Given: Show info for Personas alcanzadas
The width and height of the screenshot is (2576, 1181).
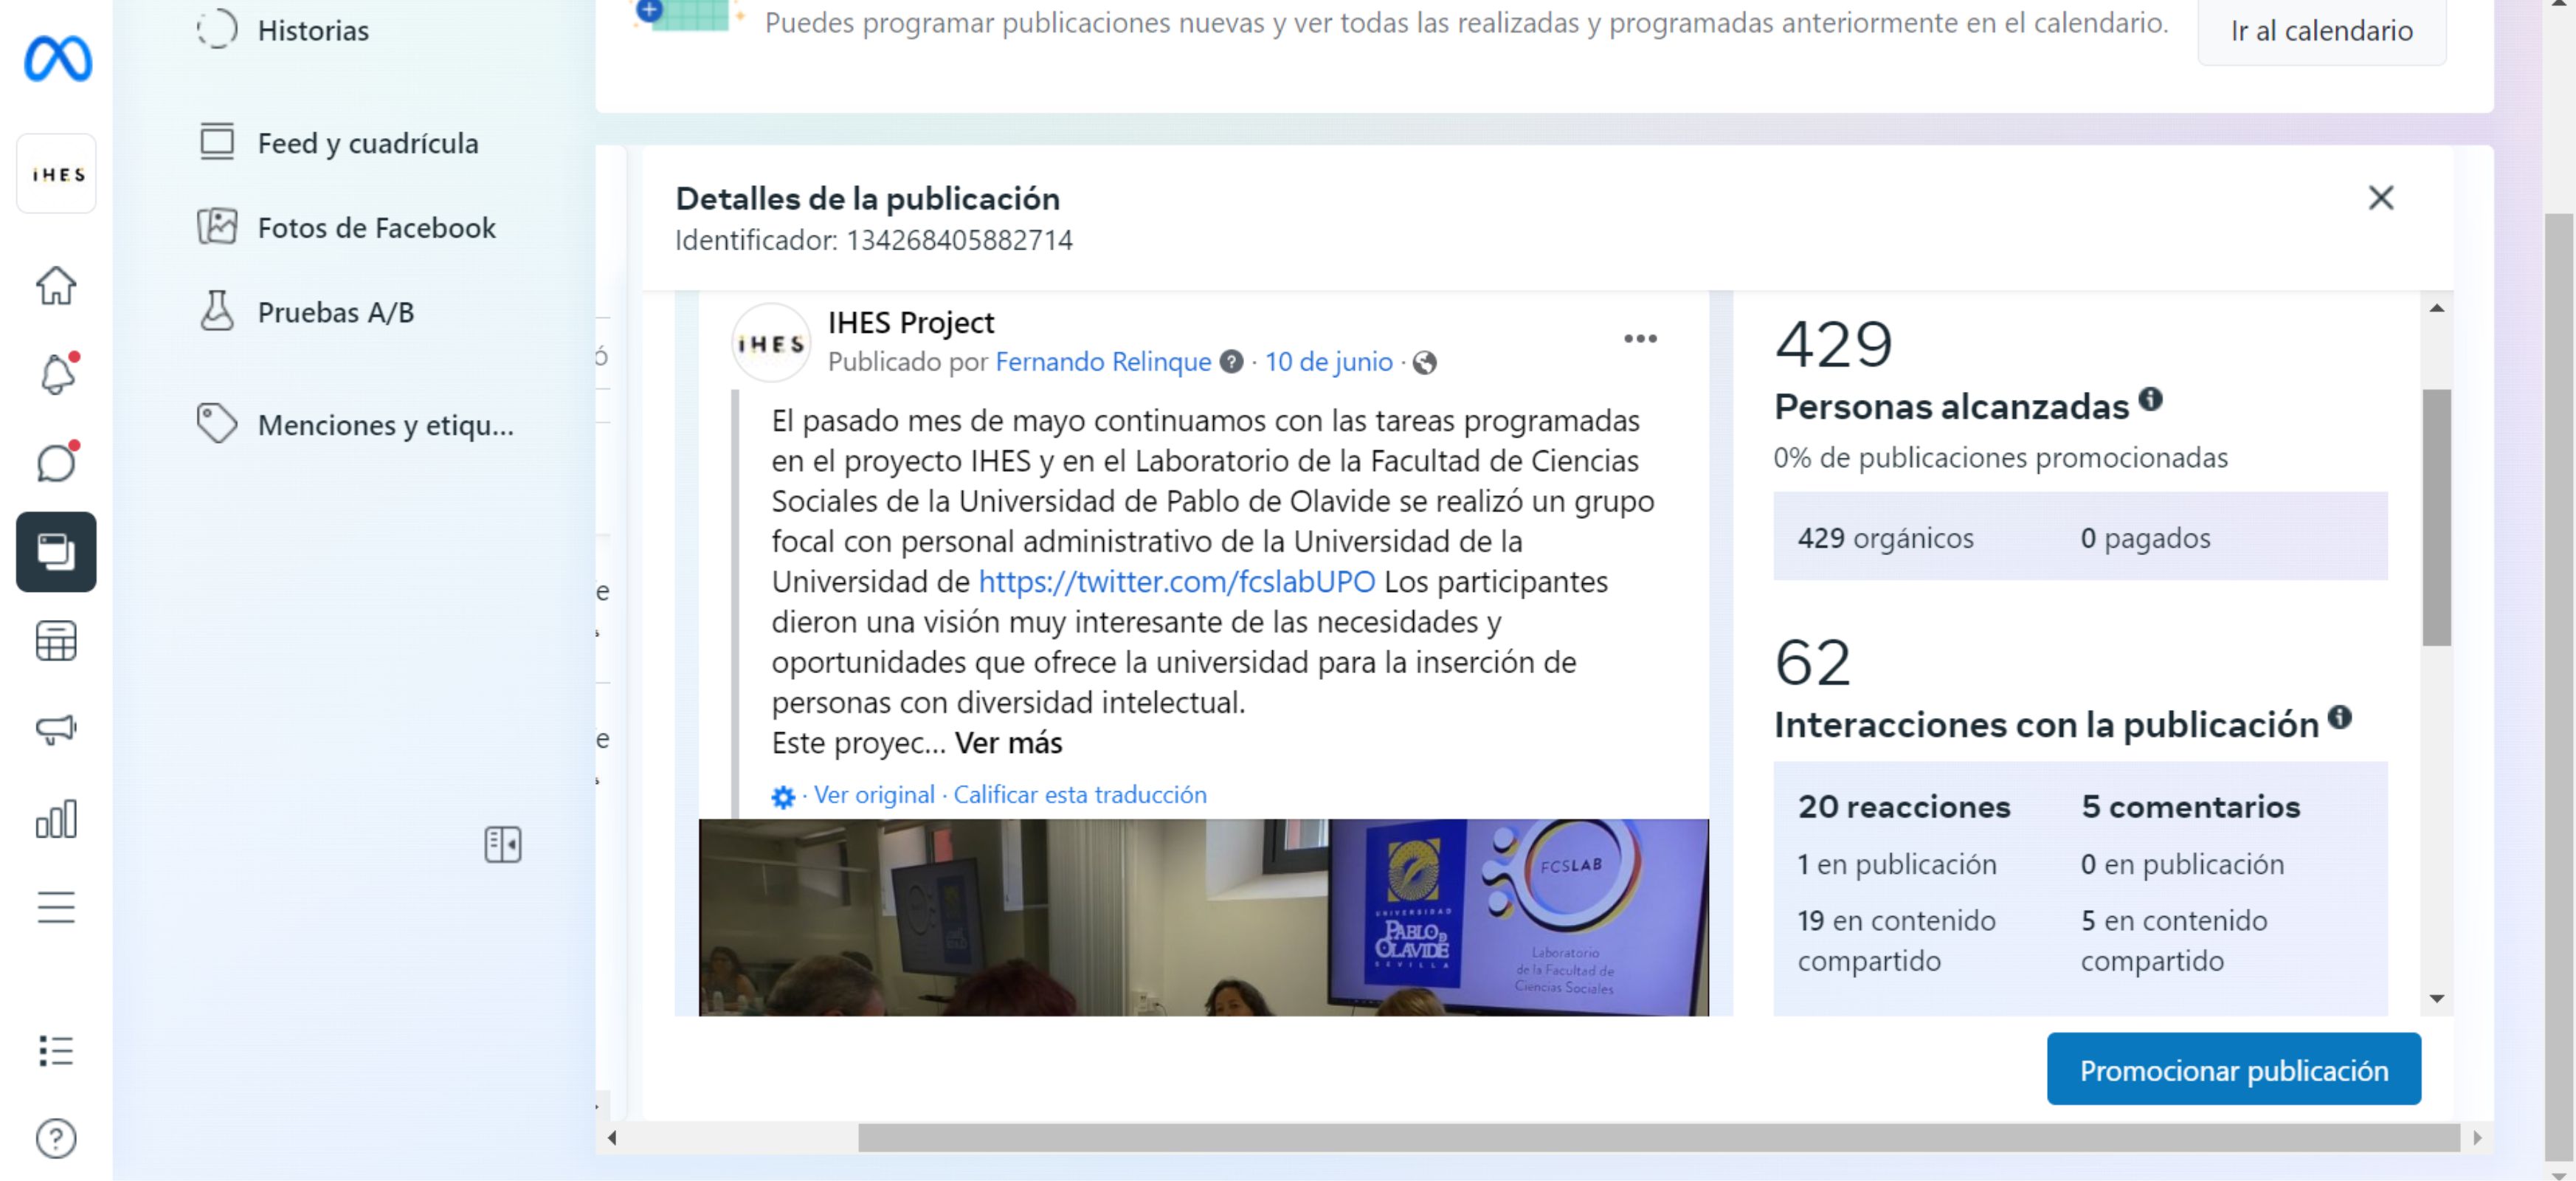Looking at the screenshot, I should click(2150, 400).
